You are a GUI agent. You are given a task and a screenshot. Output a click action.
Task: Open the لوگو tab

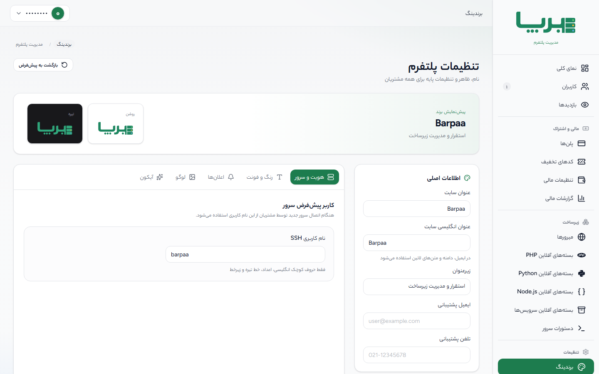pos(185,177)
